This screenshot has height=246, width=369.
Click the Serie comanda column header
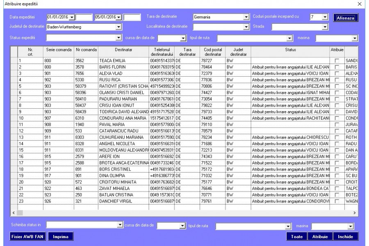59,52
